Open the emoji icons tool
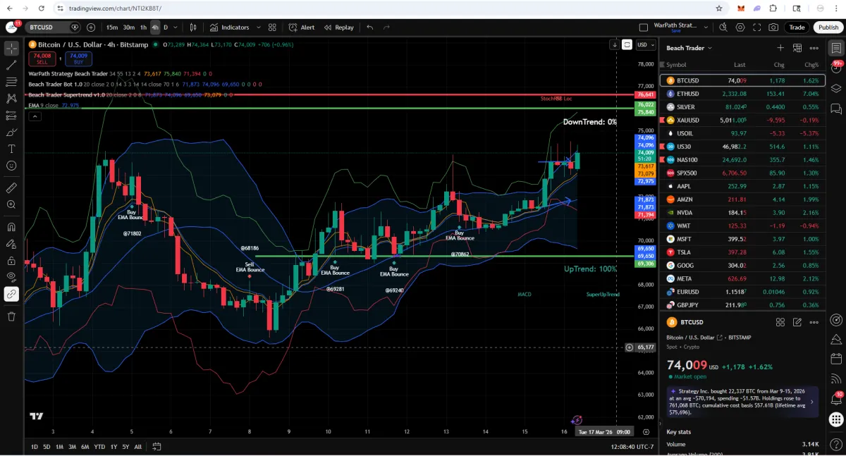Viewport: 846px width, 456px height. (11, 166)
